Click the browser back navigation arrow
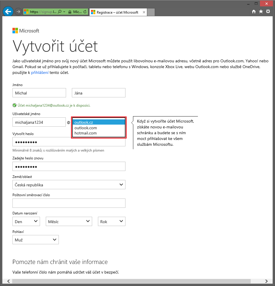Screen dimensions: 275x286 pos(8,11)
